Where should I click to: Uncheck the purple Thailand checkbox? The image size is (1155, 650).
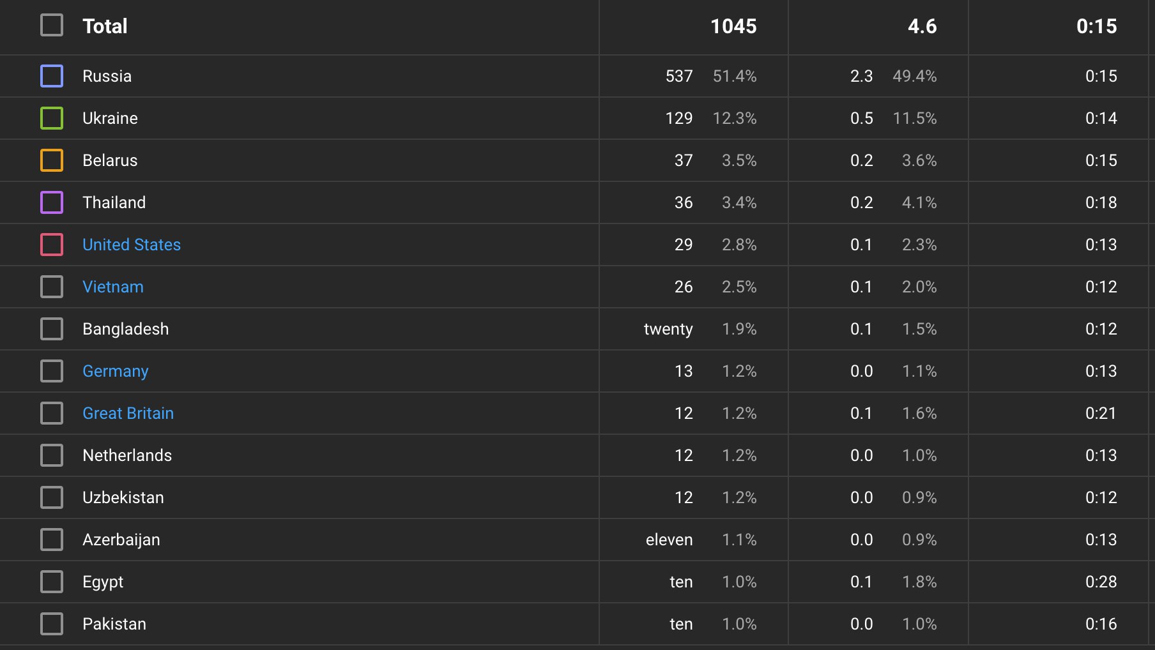52,202
